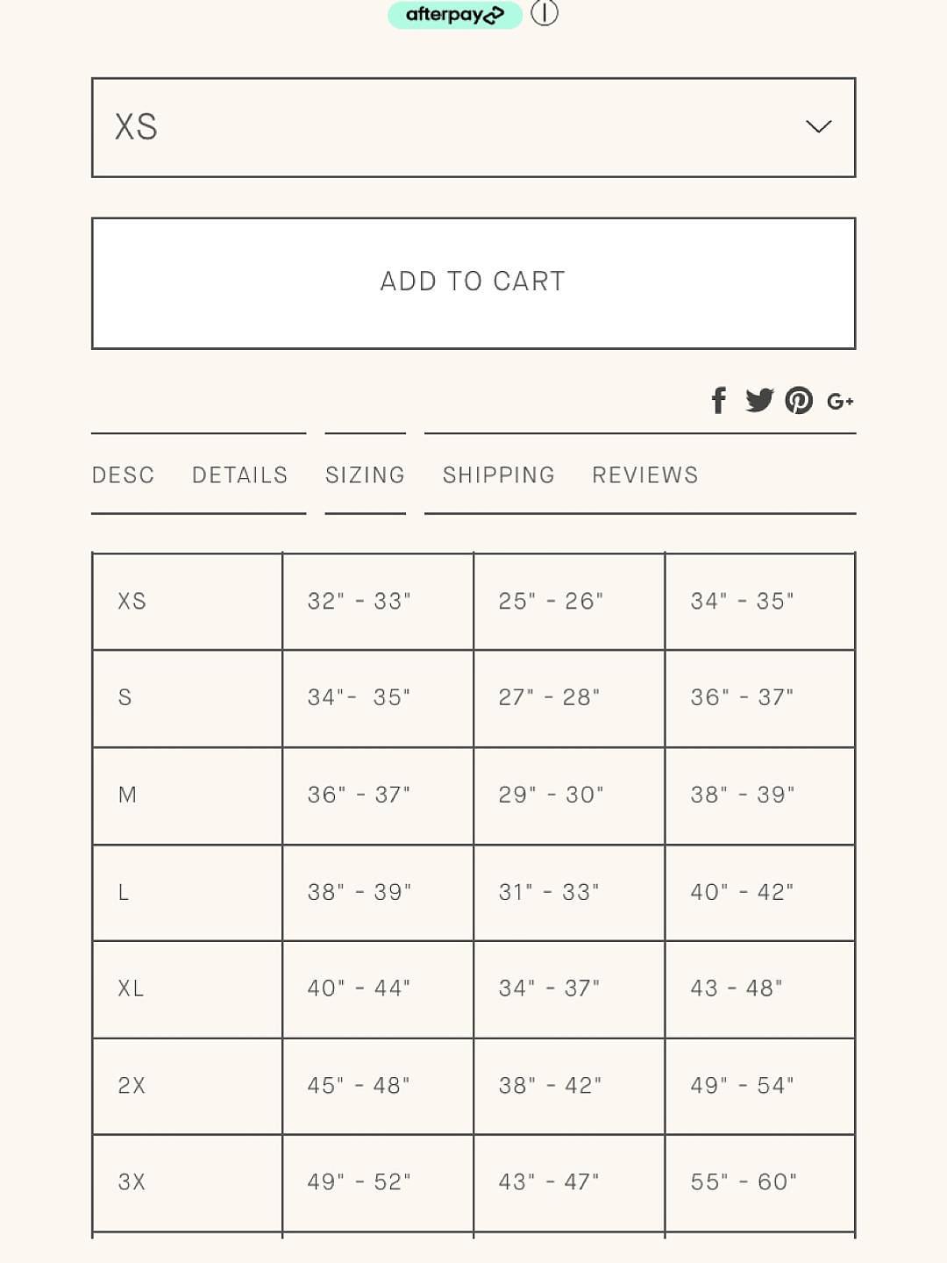Pin product with Pinterest icon

pyautogui.click(x=799, y=400)
